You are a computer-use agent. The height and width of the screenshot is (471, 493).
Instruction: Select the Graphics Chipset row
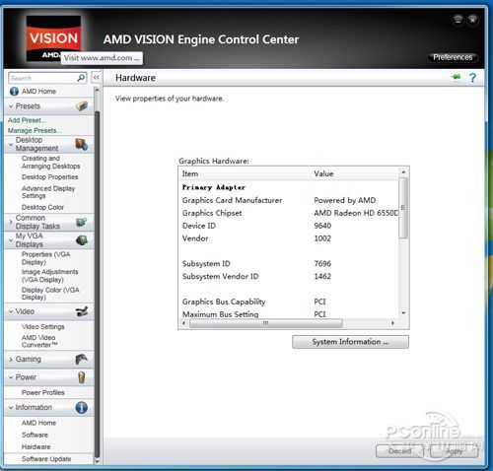(290, 213)
